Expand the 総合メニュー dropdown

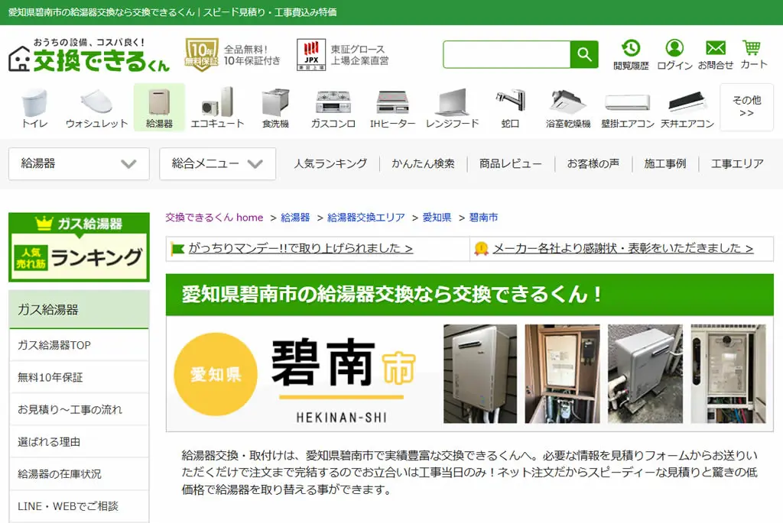(x=217, y=163)
